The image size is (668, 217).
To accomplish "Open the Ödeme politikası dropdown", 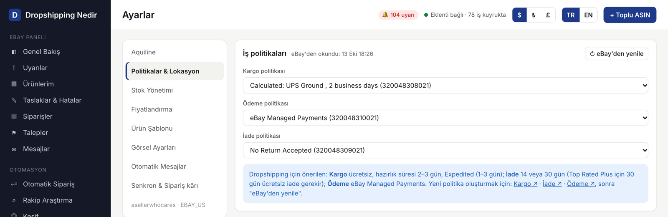I will (445, 118).
